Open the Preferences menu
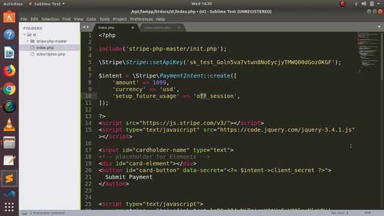Viewport: 384px width, 216px height. [x=142, y=19]
